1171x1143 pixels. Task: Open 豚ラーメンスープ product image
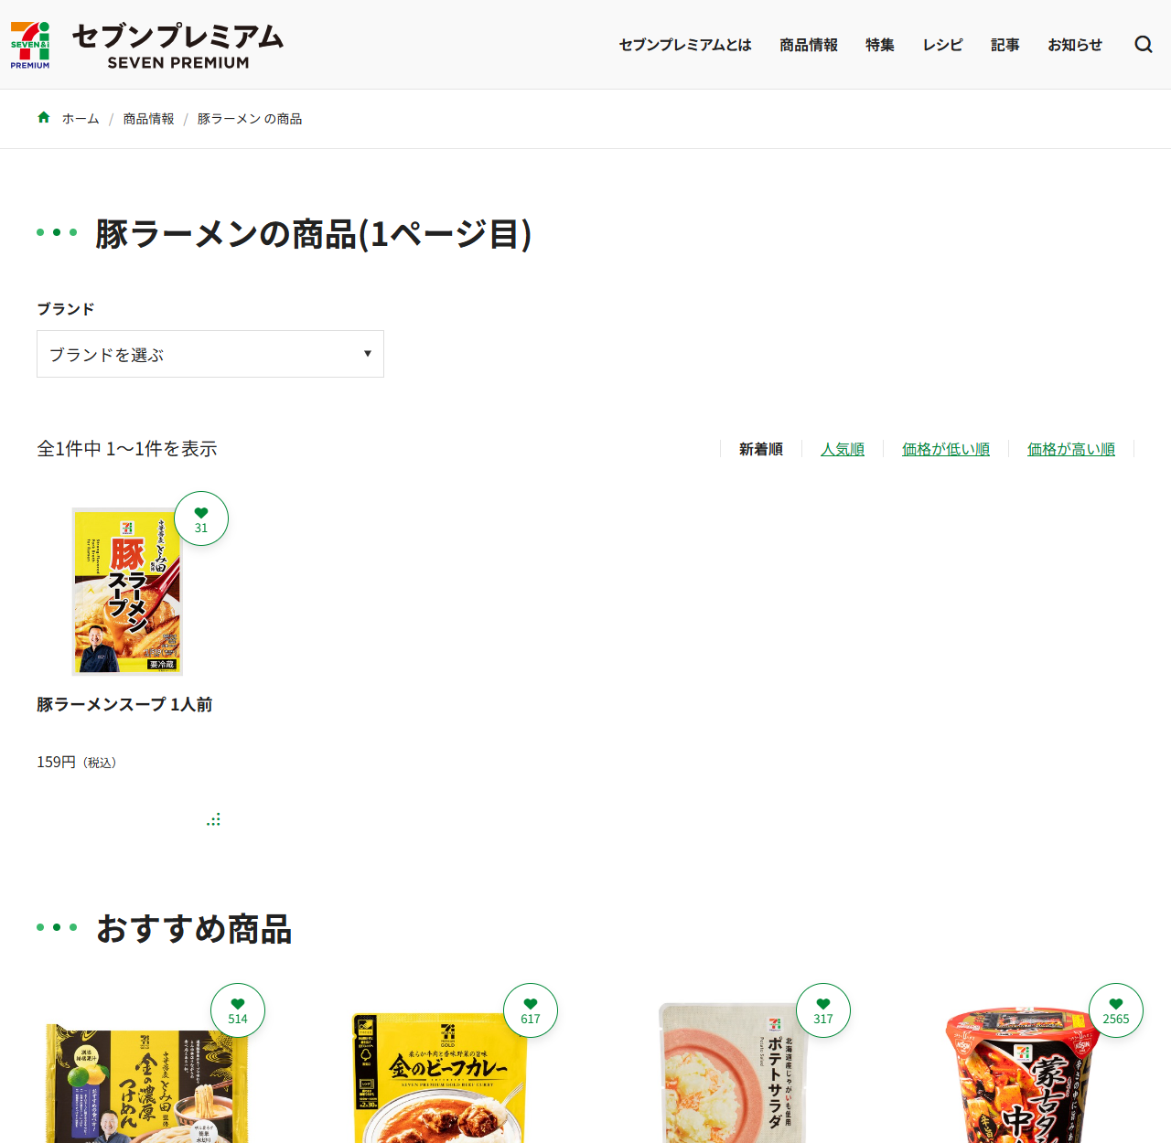(127, 592)
